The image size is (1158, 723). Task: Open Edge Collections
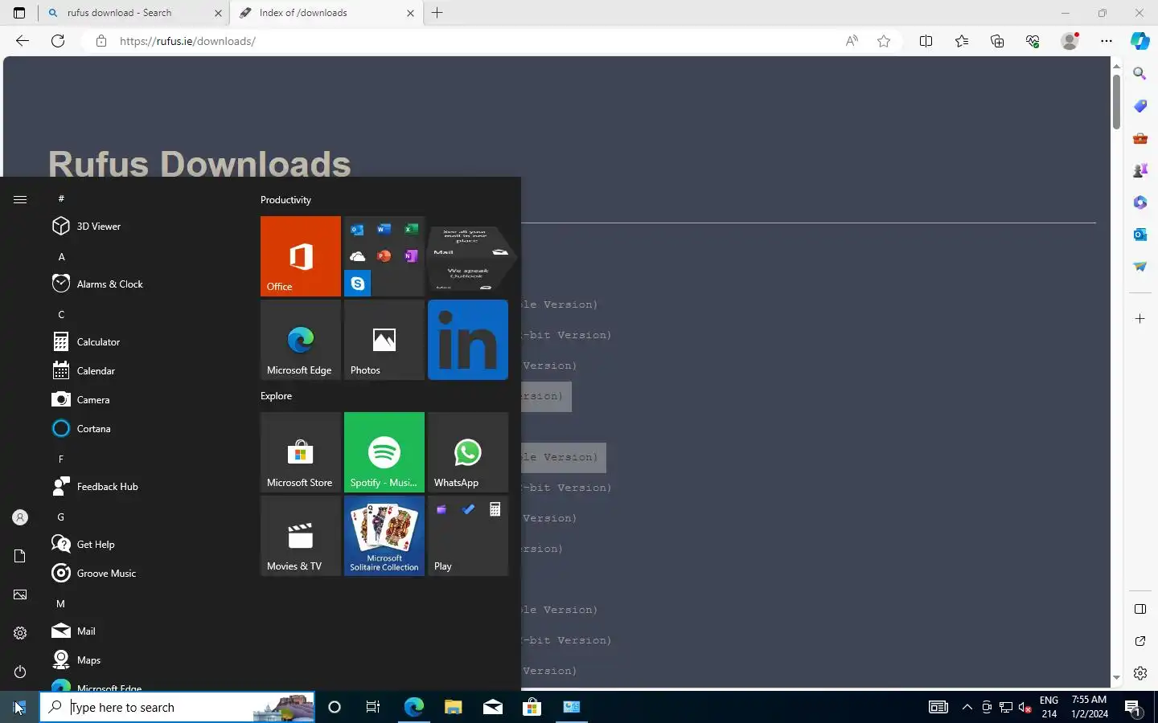click(x=997, y=41)
